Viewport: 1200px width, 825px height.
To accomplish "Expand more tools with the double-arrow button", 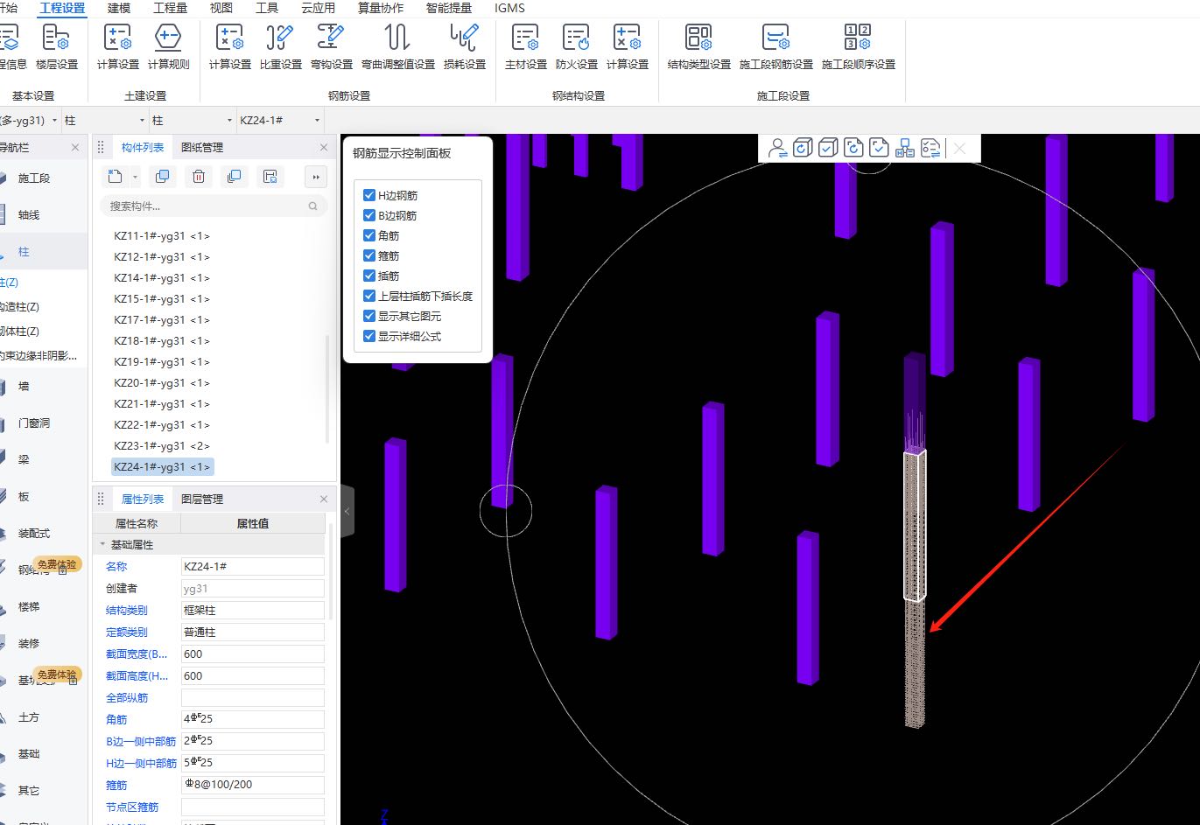I will tap(316, 177).
